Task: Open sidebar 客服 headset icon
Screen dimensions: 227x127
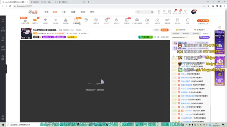Action: (x=3, y=117)
